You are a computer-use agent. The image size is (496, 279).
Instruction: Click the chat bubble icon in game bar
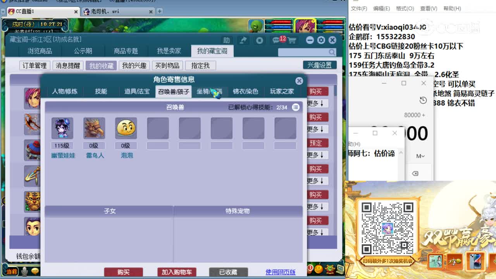(x=35, y=271)
